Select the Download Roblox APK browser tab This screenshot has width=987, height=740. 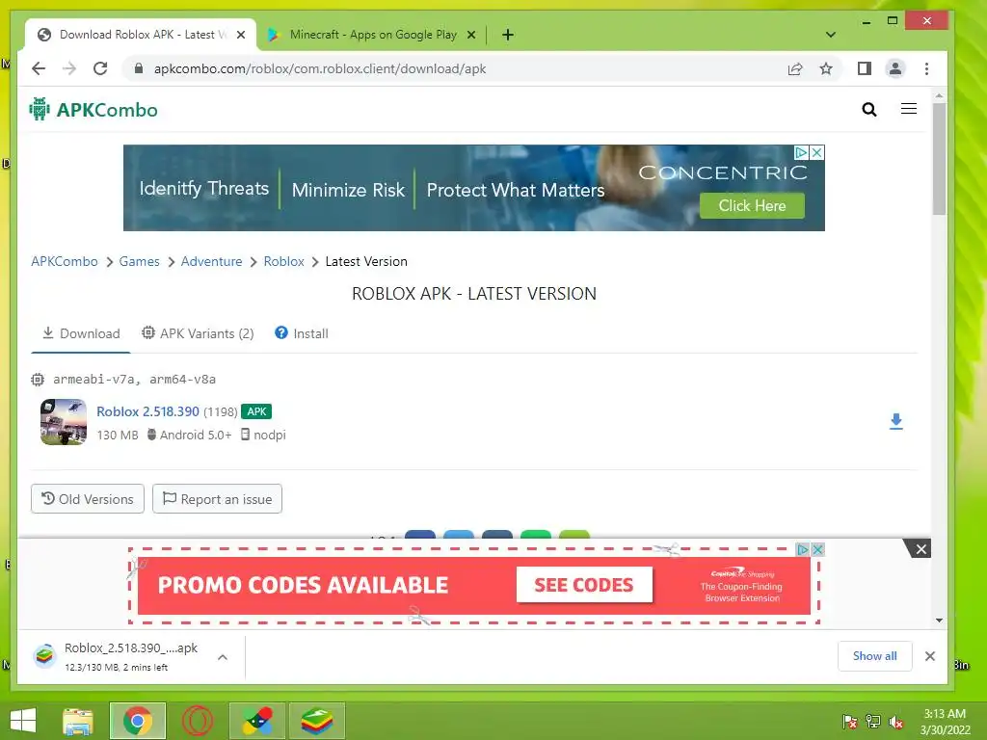coord(141,35)
